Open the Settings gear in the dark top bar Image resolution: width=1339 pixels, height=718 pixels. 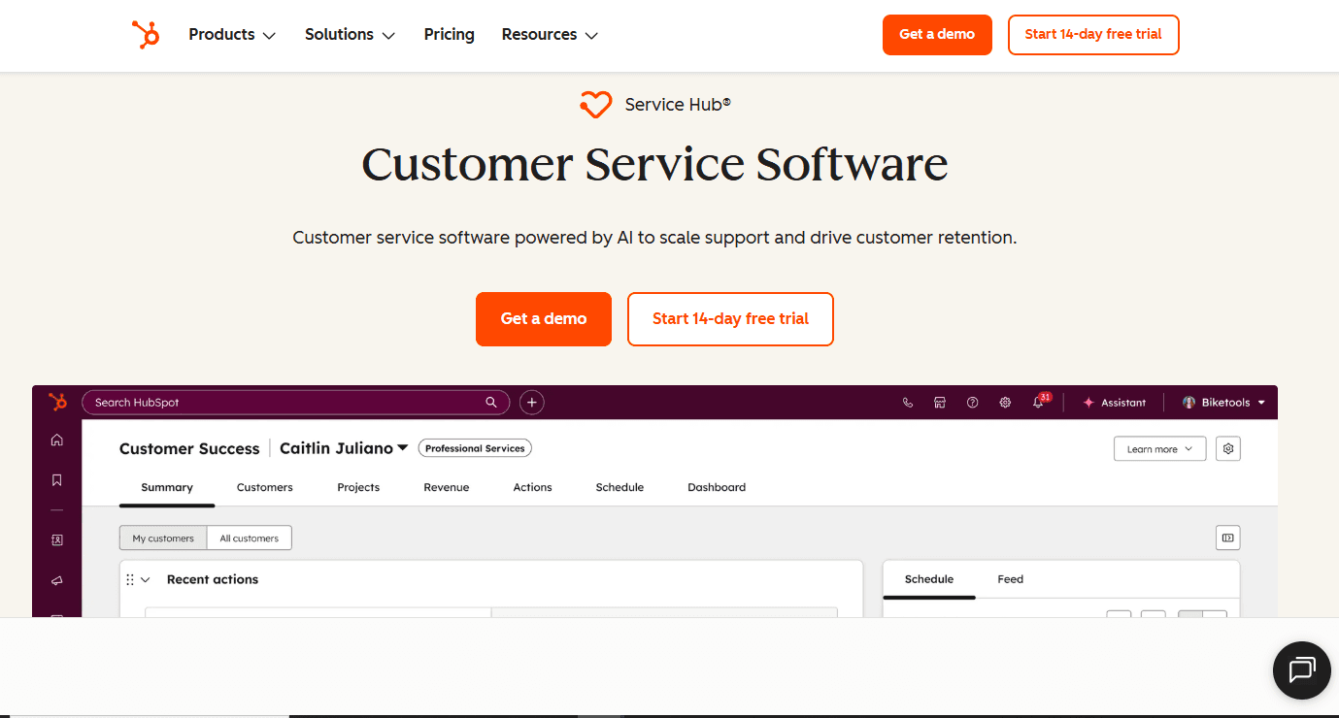(1005, 403)
